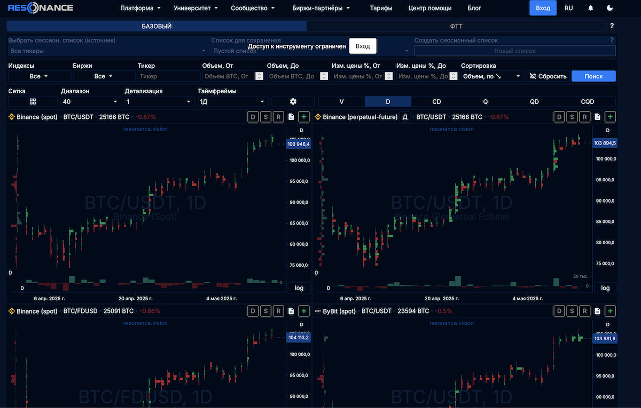Click the Д badge on the perpetual-future header
Image resolution: width=641 pixels, height=408 pixels.
click(405, 117)
